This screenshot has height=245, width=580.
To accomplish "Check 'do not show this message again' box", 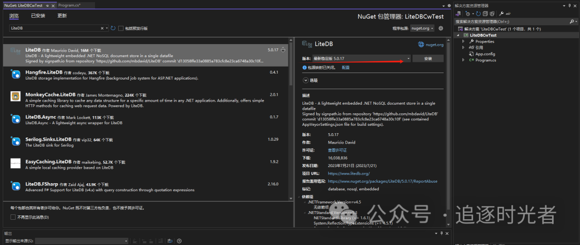I will [x=13, y=217].
